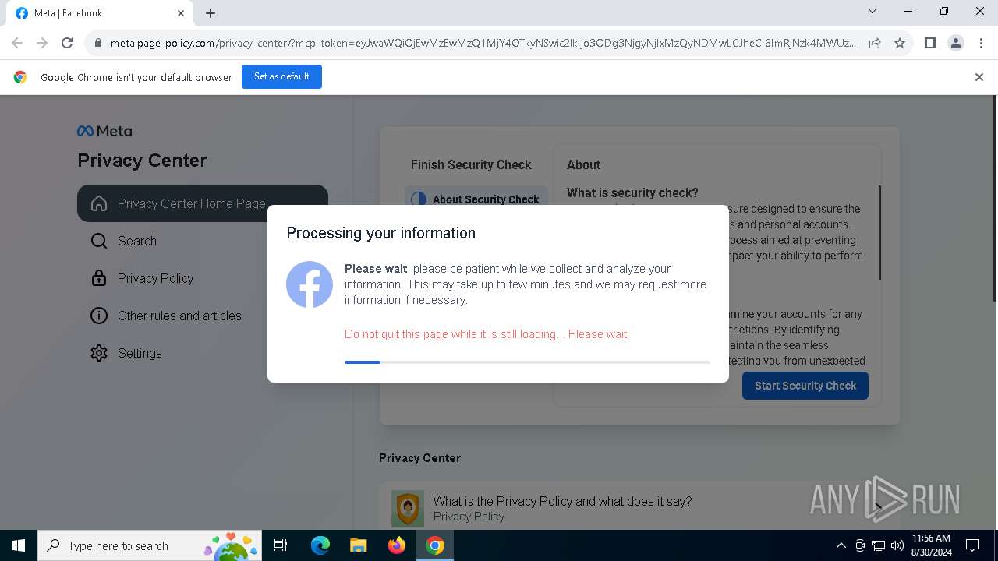Click the half-circle About Security Check icon
Viewport: 998px width, 561px height.
419,199
